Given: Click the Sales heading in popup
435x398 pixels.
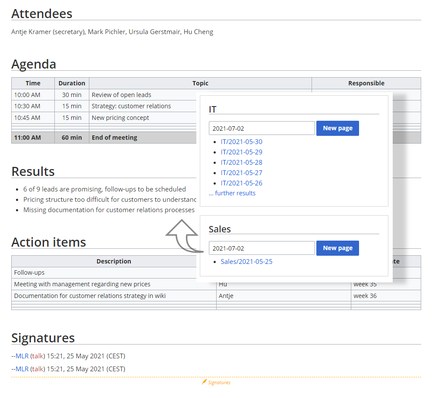Looking at the screenshot, I should click(x=220, y=229).
